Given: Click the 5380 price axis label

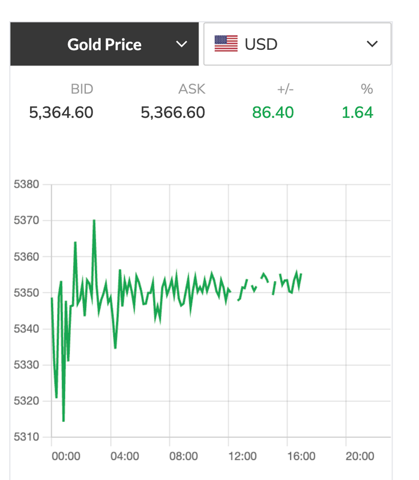Looking at the screenshot, I should (26, 184).
